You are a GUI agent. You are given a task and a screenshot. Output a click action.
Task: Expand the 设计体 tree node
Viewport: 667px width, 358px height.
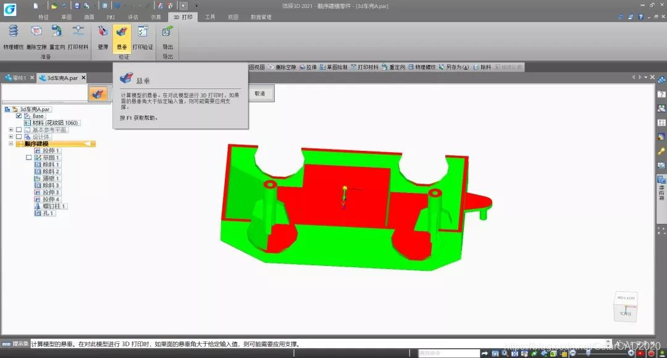[x=10, y=137]
